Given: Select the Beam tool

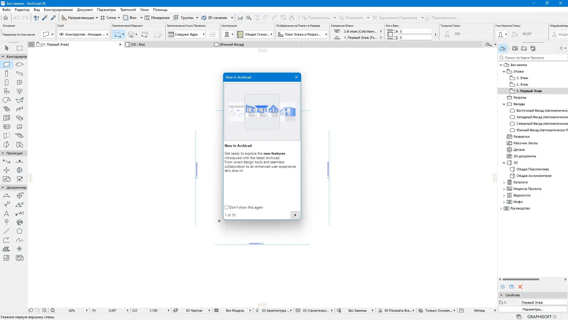Looking at the screenshot, I should pyautogui.click(x=20, y=73).
